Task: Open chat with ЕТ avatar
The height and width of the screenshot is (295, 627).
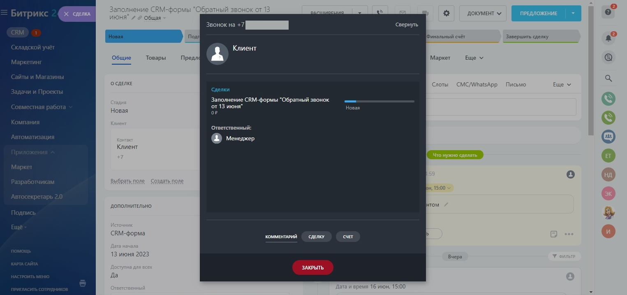Action: (x=608, y=156)
